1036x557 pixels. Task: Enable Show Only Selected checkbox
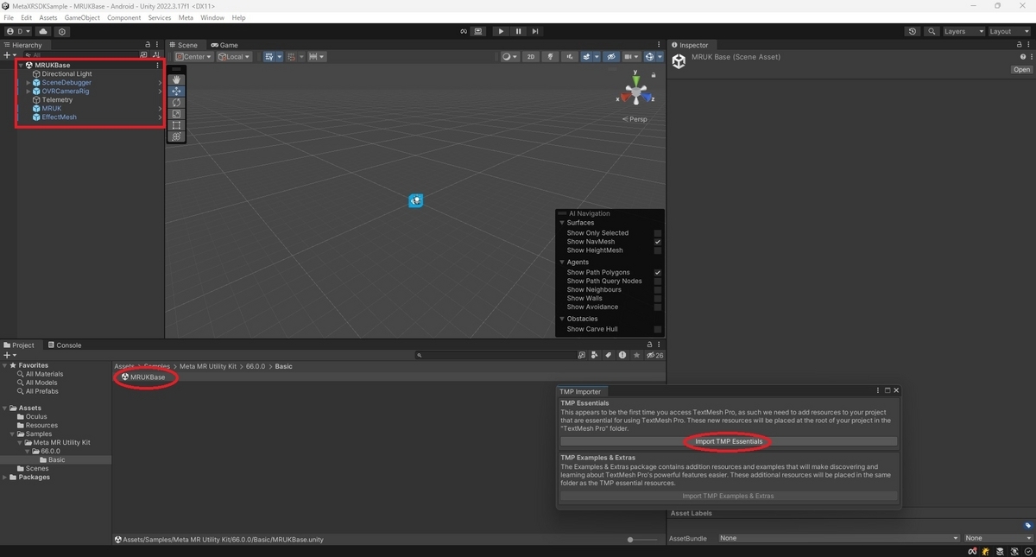658,233
